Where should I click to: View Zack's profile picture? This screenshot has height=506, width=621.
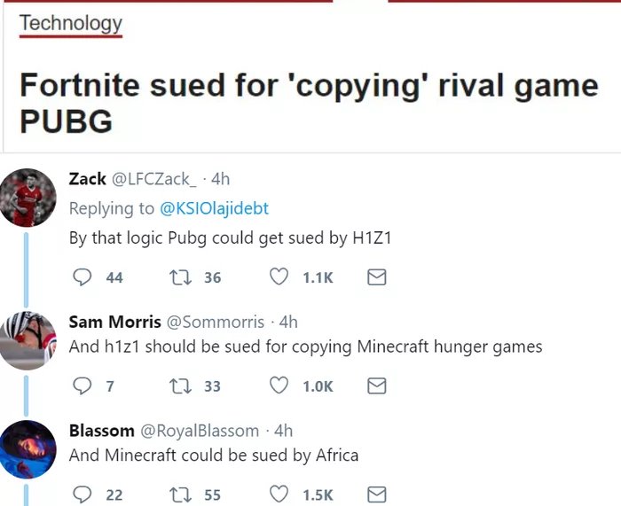(x=28, y=197)
